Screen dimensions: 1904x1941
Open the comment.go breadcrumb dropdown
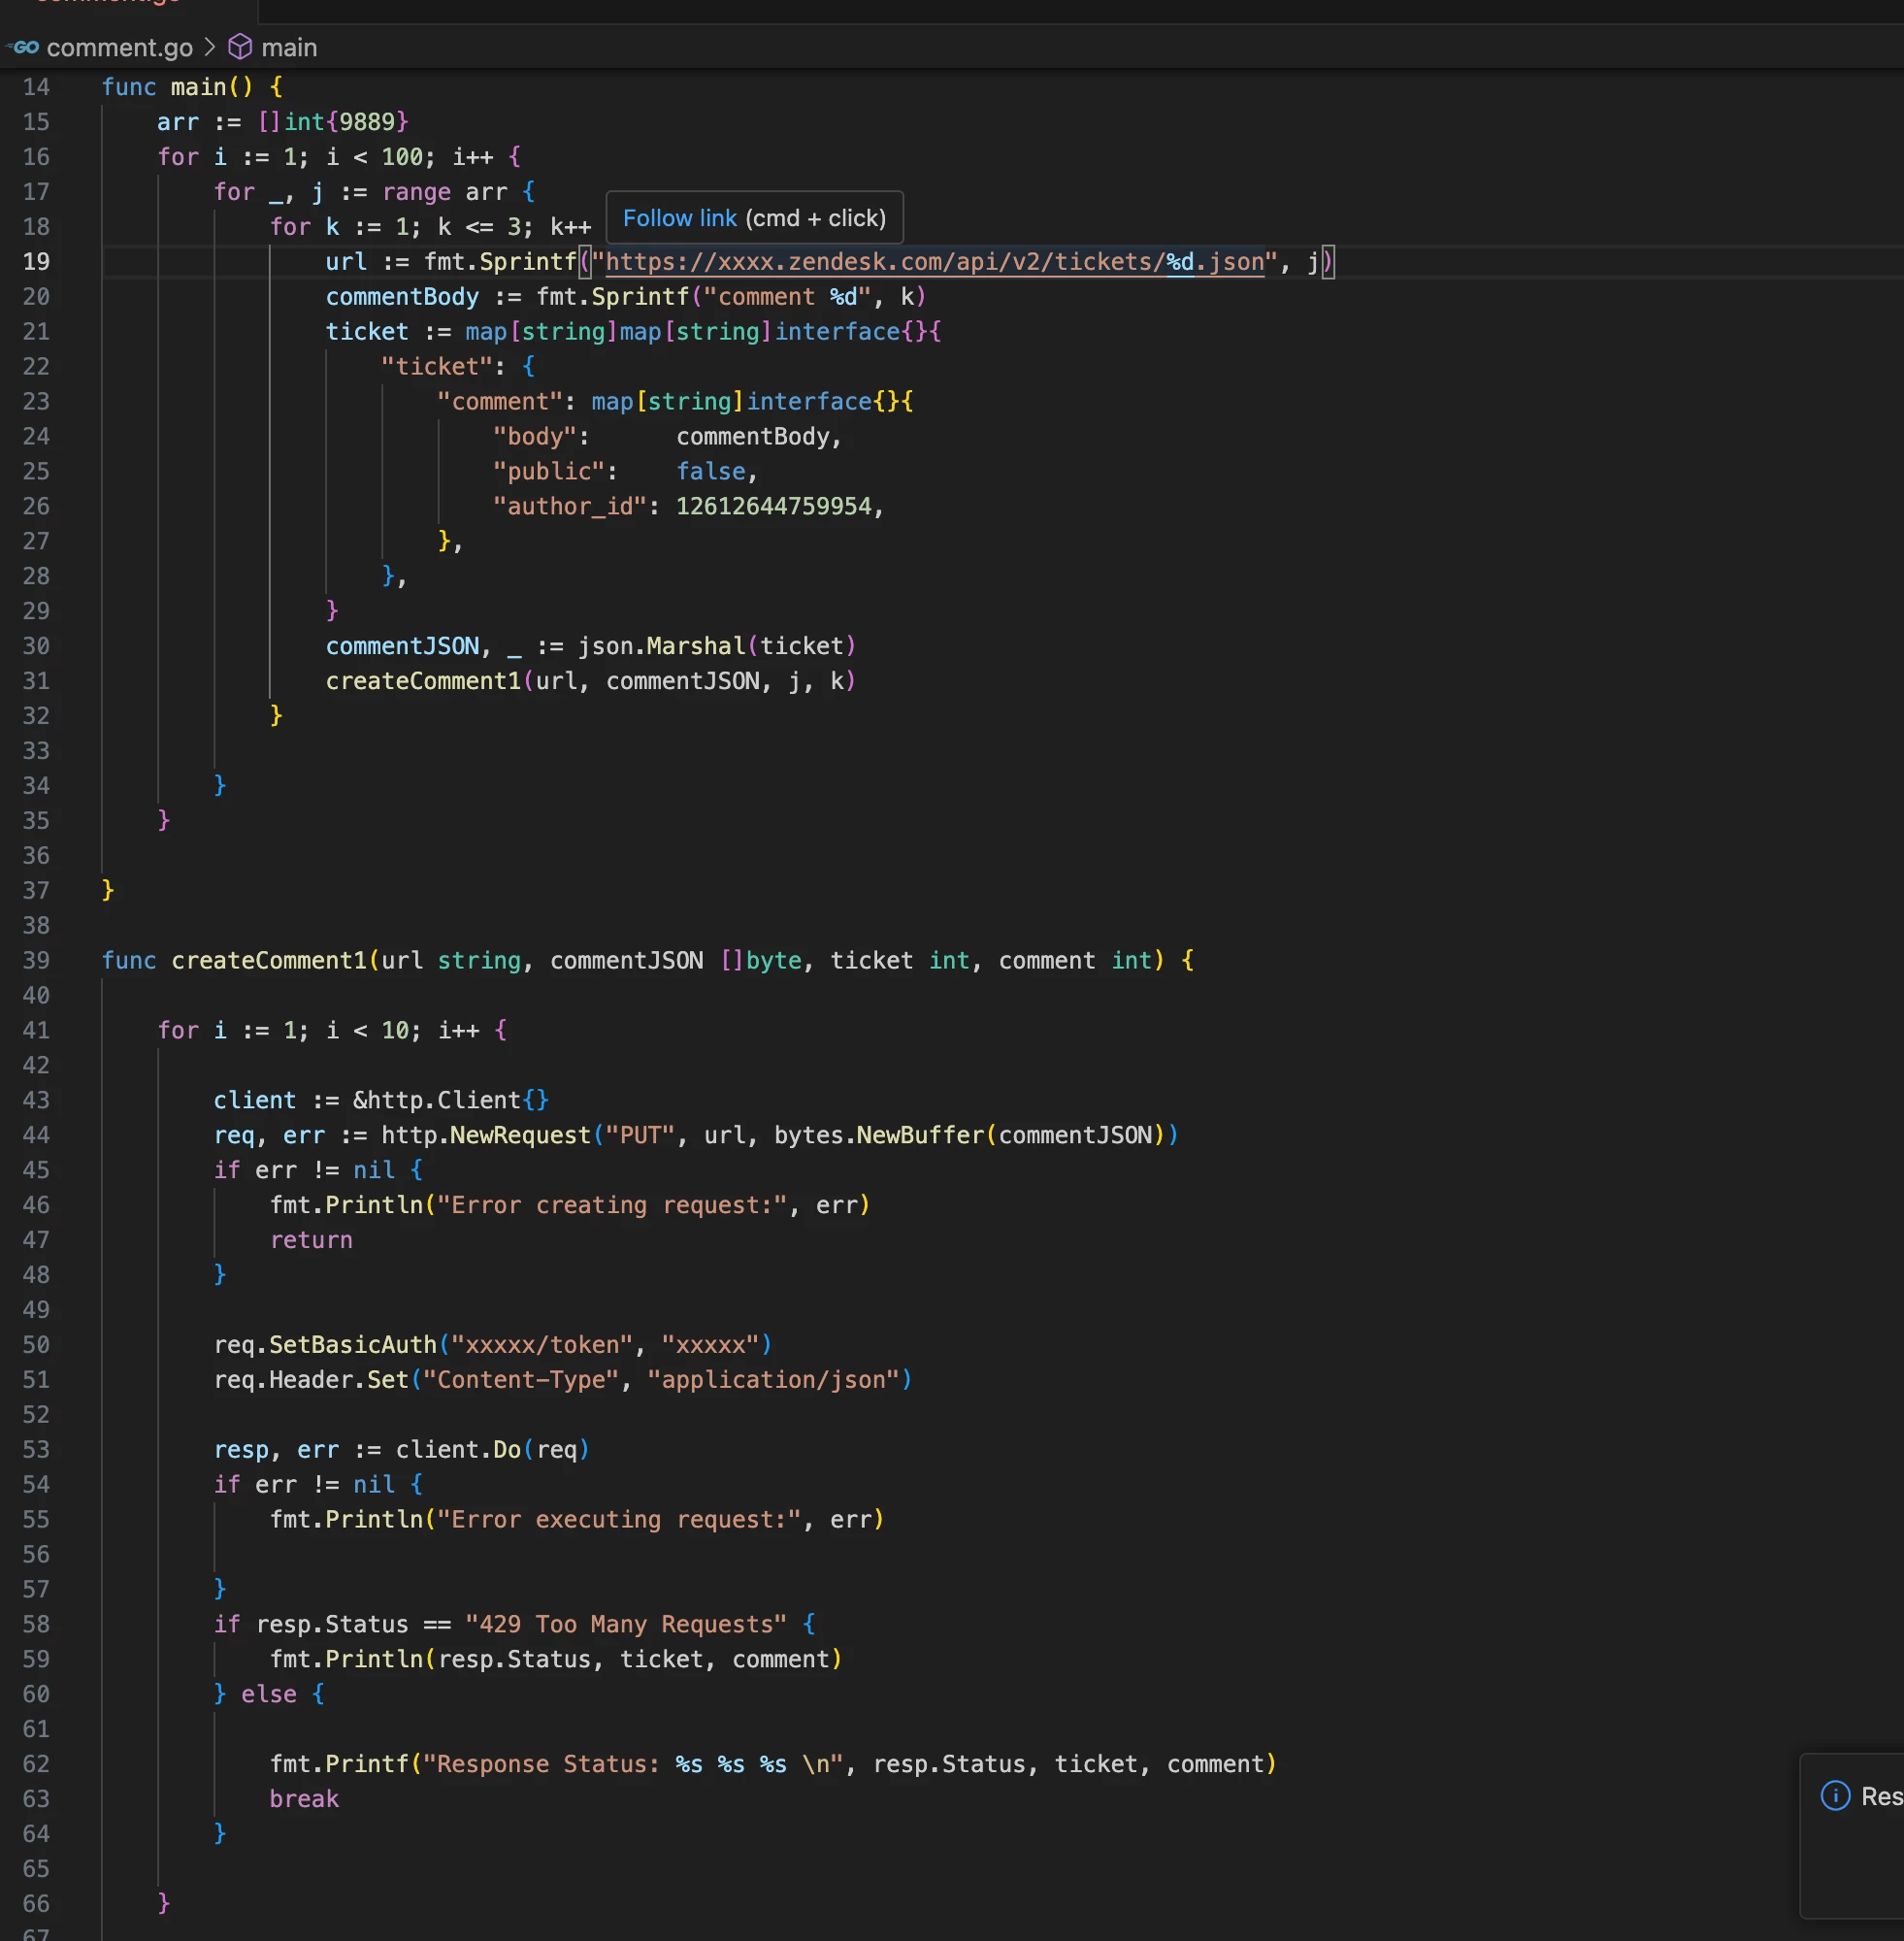pos(119,47)
